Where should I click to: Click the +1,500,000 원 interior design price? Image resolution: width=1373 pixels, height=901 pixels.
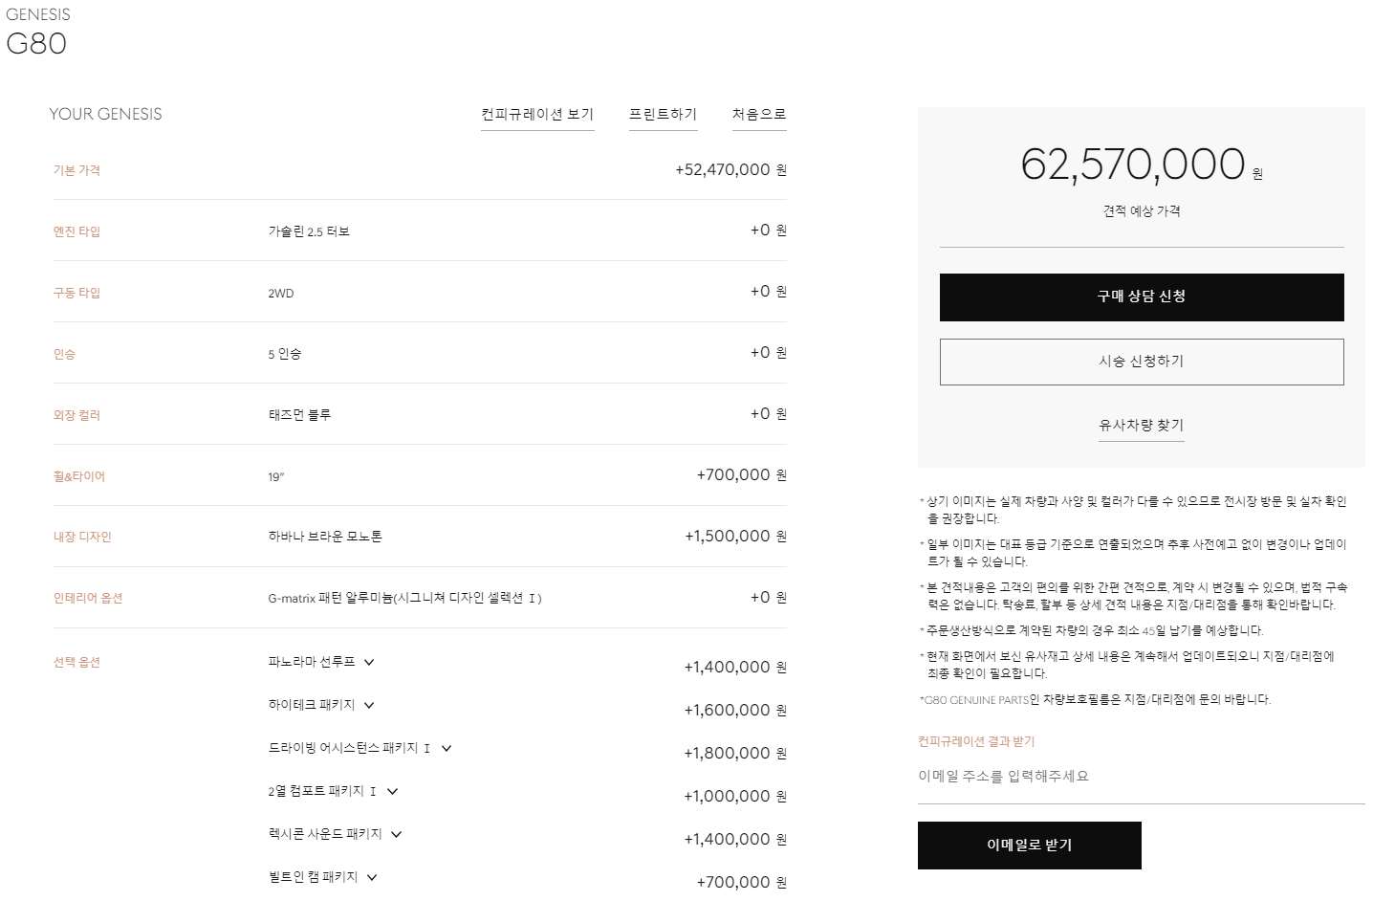coord(735,537)
